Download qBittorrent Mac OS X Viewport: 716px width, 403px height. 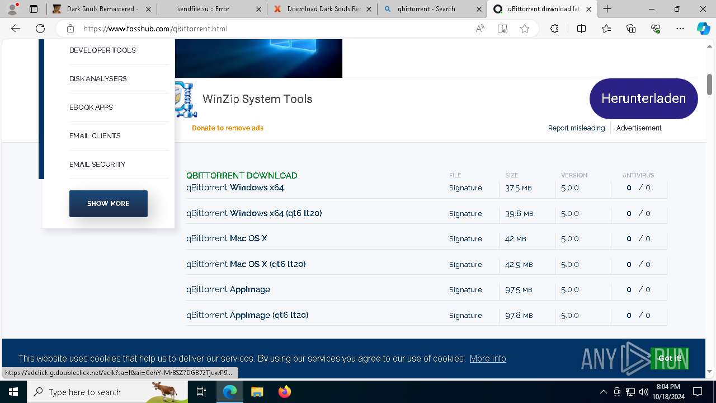coord(227,238)
